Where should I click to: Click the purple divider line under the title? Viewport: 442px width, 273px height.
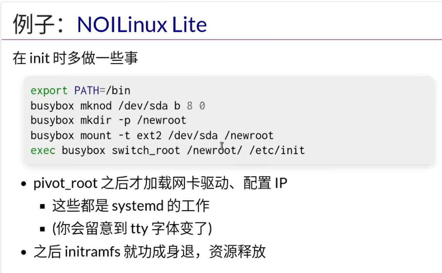point(221,39)
